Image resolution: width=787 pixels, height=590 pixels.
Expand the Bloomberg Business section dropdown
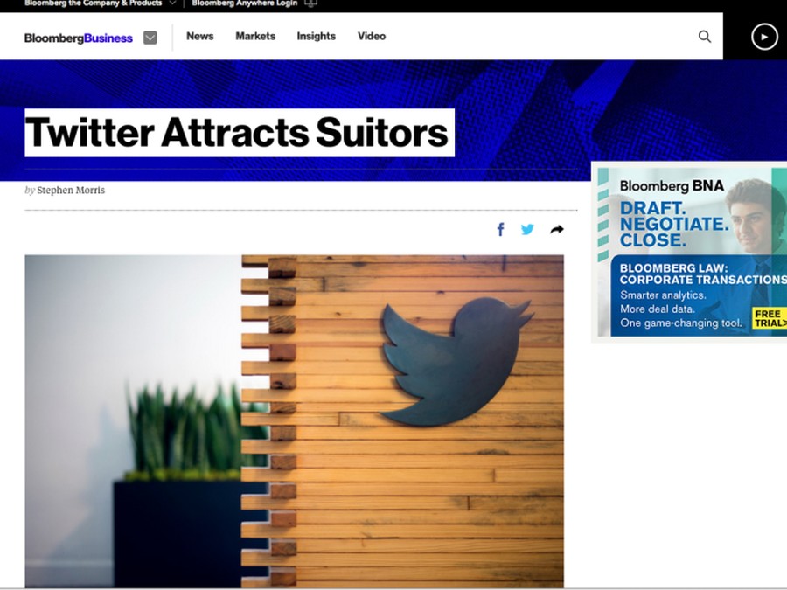150,38
